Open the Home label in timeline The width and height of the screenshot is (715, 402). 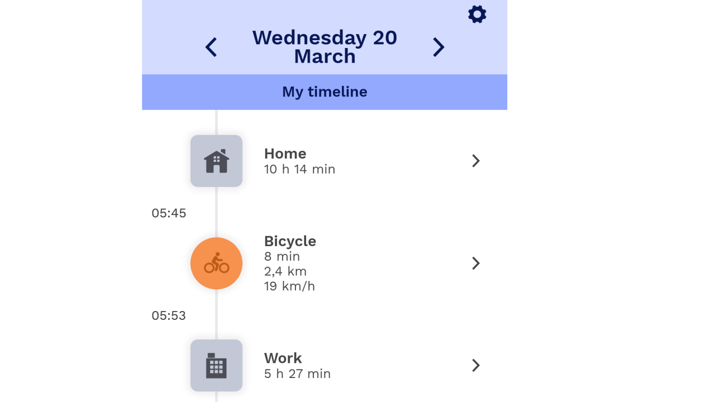tap(285, 154)
